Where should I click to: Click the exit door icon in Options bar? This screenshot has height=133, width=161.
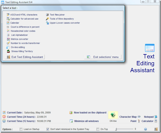click(x=156, y=129)
